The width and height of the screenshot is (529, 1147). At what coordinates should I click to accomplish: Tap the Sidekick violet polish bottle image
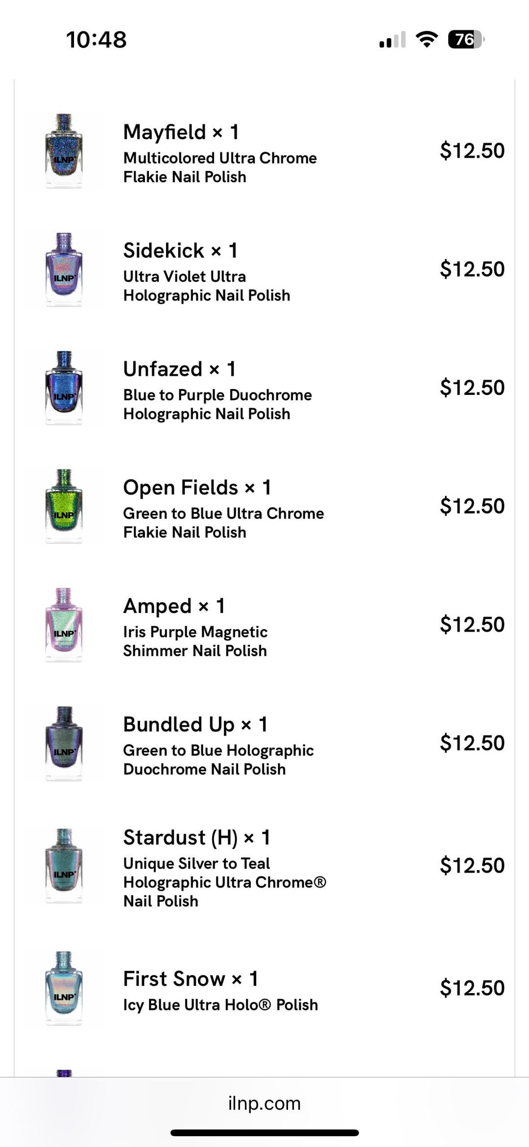pos(64,269)
